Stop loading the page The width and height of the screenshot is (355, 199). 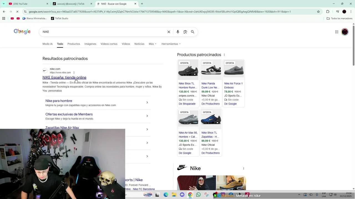(x=17, y=12)
